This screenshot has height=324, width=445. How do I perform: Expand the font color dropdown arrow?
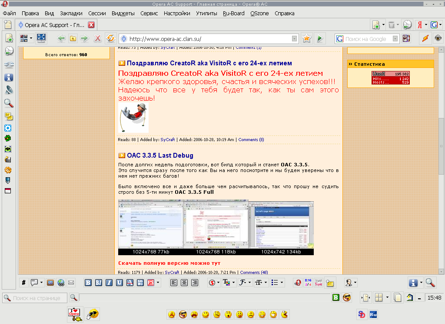[x=233, y=283]
